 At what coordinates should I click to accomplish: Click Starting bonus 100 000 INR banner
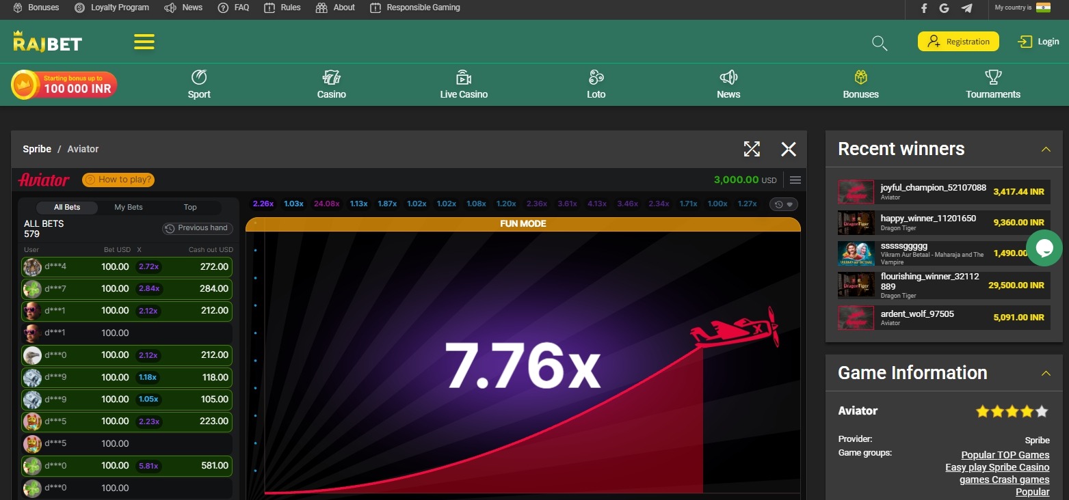click(64, 85)
